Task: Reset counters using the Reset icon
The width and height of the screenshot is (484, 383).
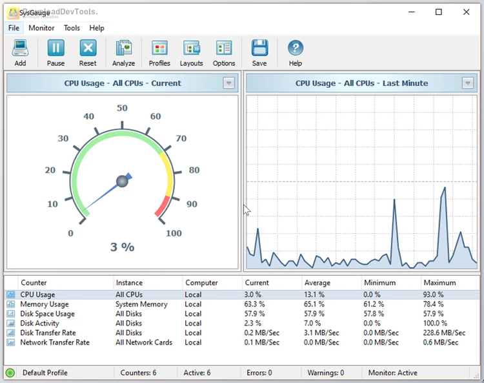Action: [x=88, y=48]
